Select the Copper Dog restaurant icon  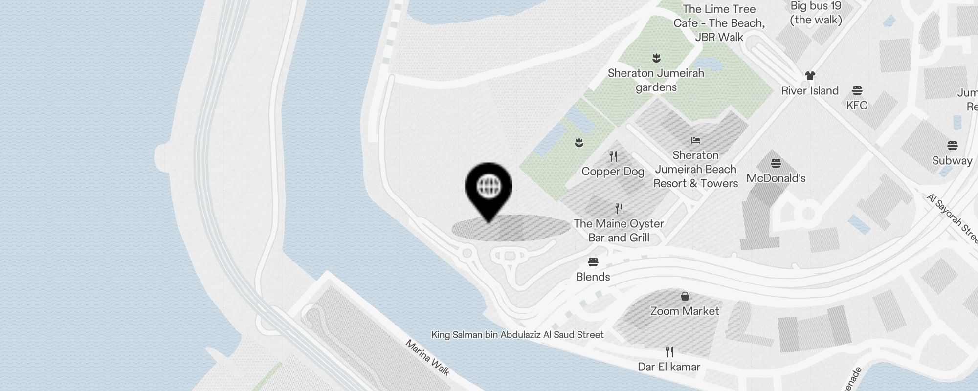click(613, 156)
